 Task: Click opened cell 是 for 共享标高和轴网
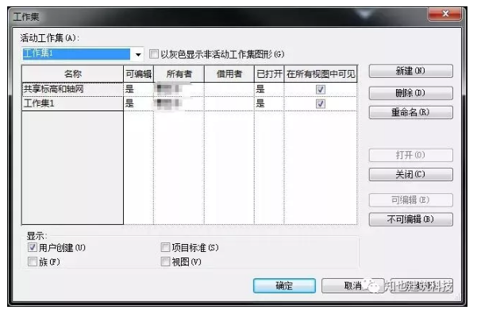[269, 89]
